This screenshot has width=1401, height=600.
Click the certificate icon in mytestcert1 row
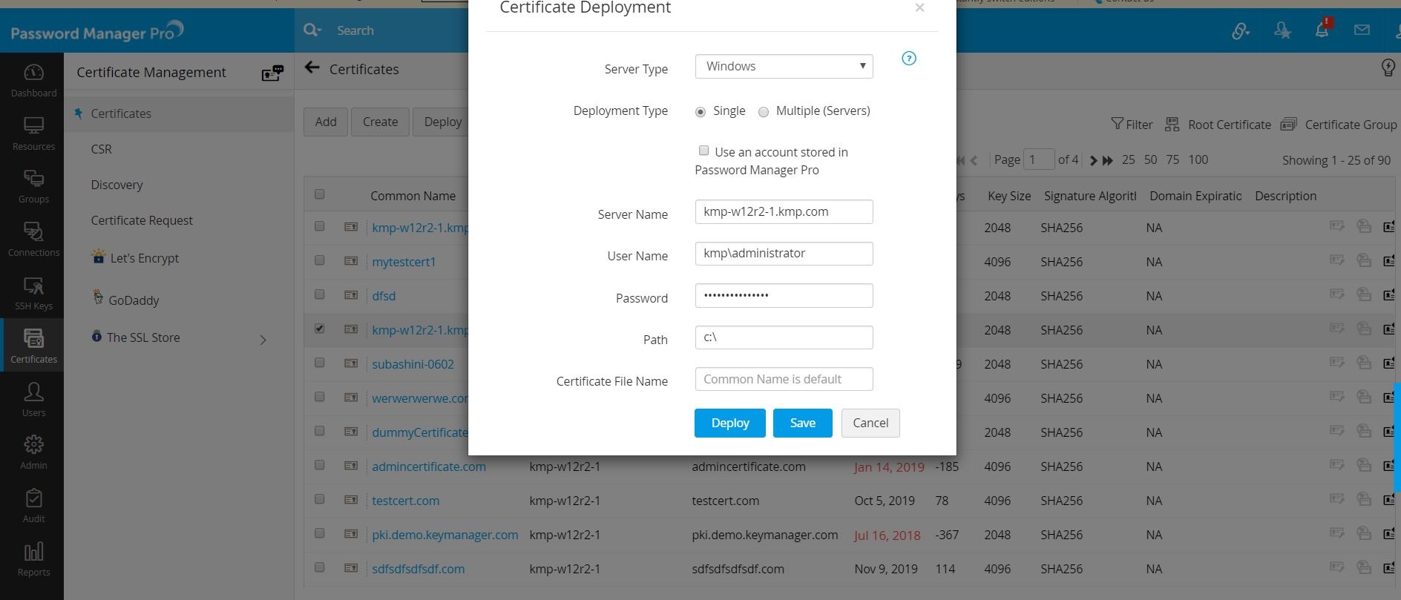tap(351, 261)
